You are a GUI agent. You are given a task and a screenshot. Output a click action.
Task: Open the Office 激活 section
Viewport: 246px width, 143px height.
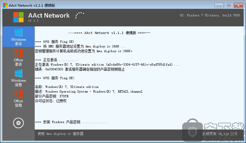[19, 57]
